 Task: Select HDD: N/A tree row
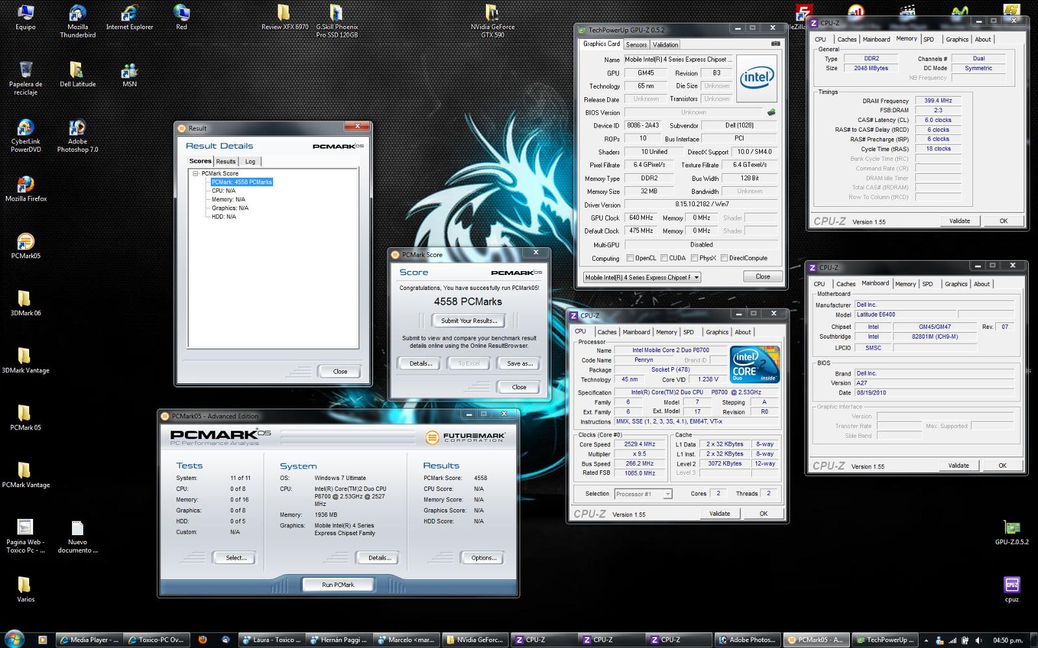pos(224,217)
